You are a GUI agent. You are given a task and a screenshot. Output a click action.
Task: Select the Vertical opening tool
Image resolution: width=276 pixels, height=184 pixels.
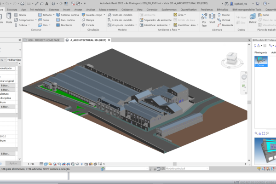pyautogui.click(x=224, y=20)
